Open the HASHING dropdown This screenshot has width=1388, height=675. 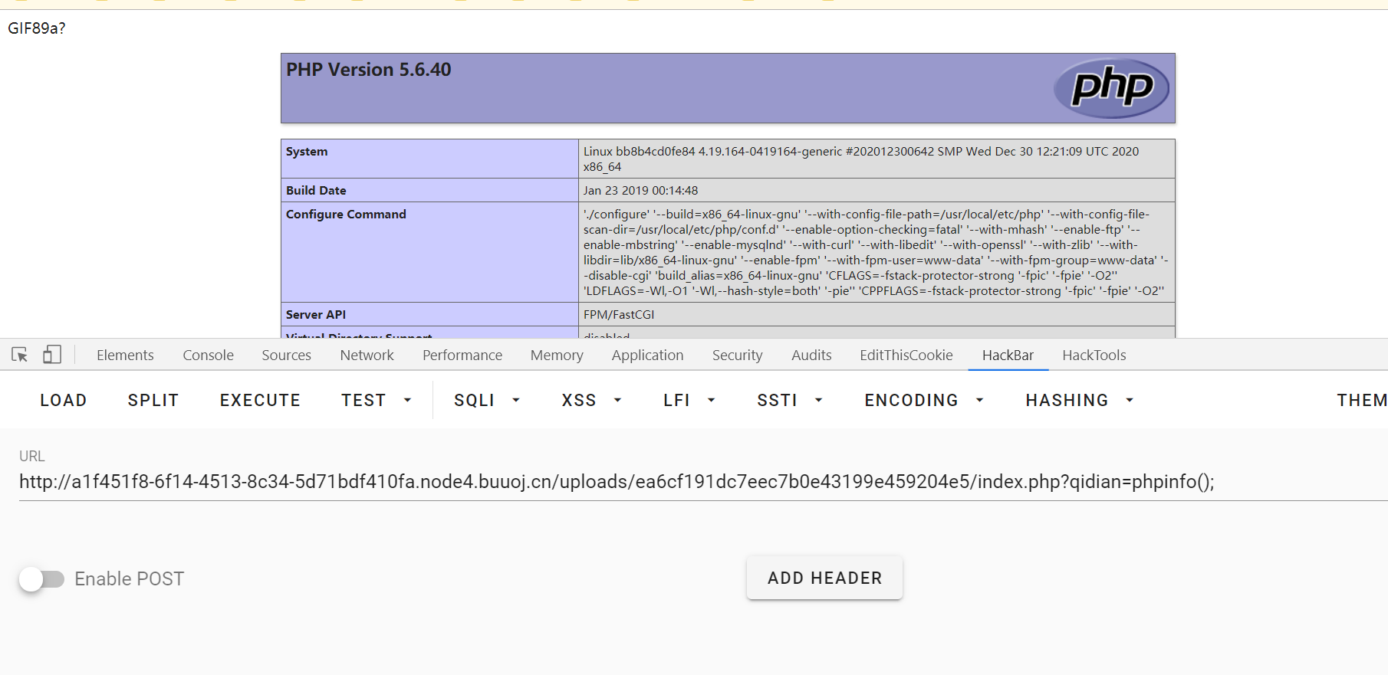1080,400
